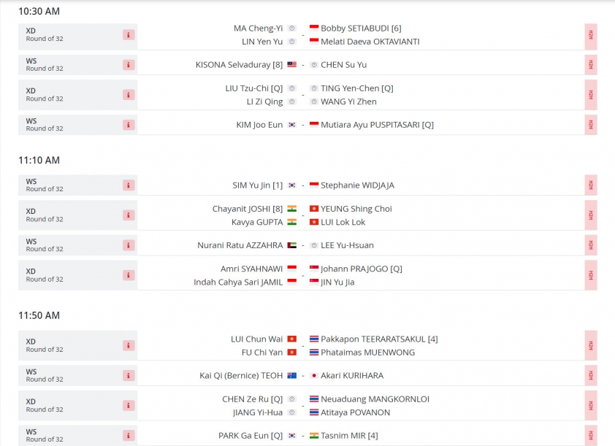Open Mutiara Ayu PUSPITASARI profile
The width and height of the screenshot is (615, 446).
tap(377, 125)
